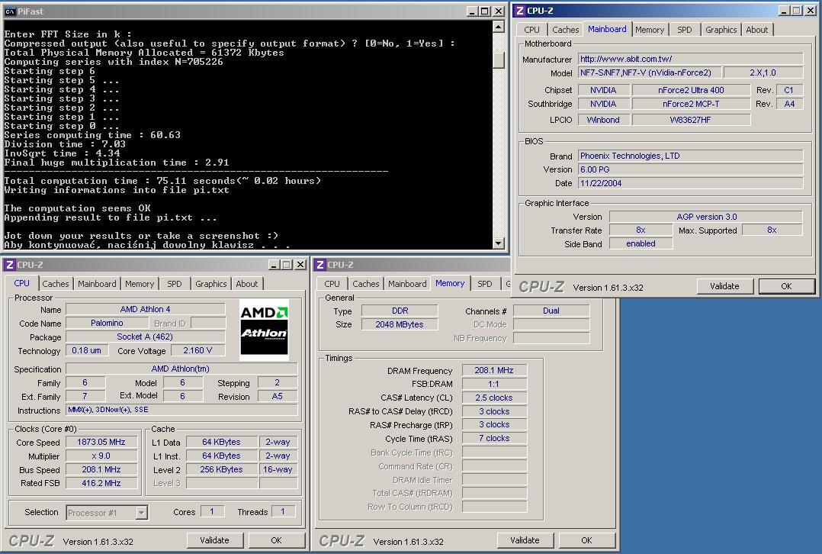Click the 2048 MBytes memory size value
The height and width of the screenshot is (554, 822).
(x=400, y=324)
